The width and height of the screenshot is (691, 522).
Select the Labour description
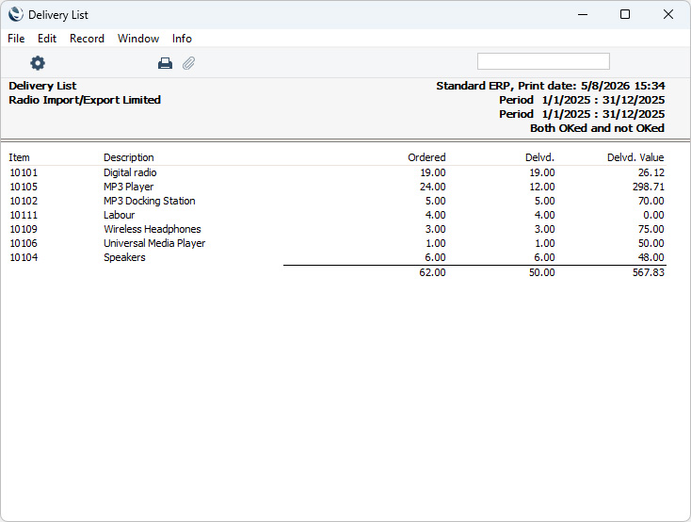(119, 215)
